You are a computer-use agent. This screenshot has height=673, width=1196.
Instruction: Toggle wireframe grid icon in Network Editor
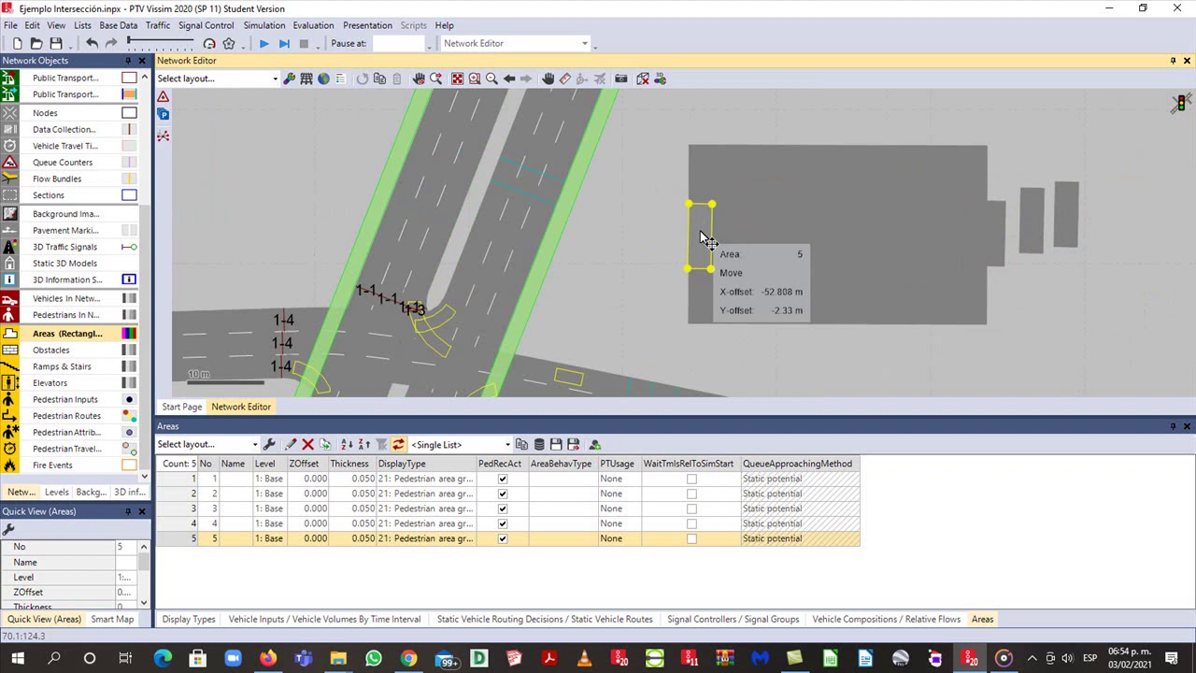306,79
